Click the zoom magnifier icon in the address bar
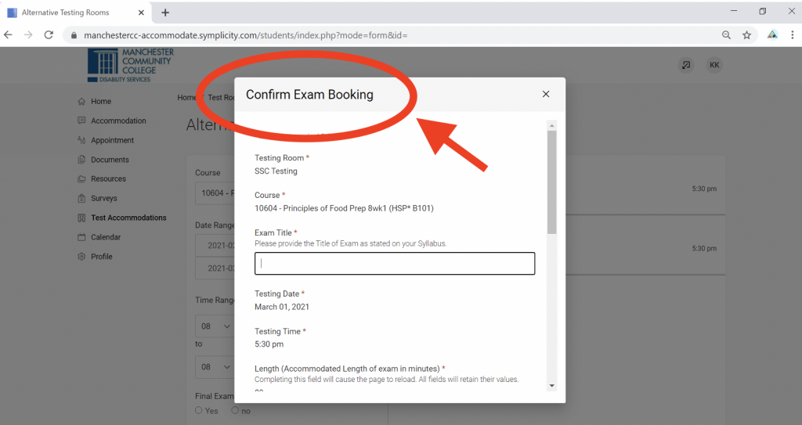Image resolution: width=802 pixels, height=425 pixels. [726, 34]
